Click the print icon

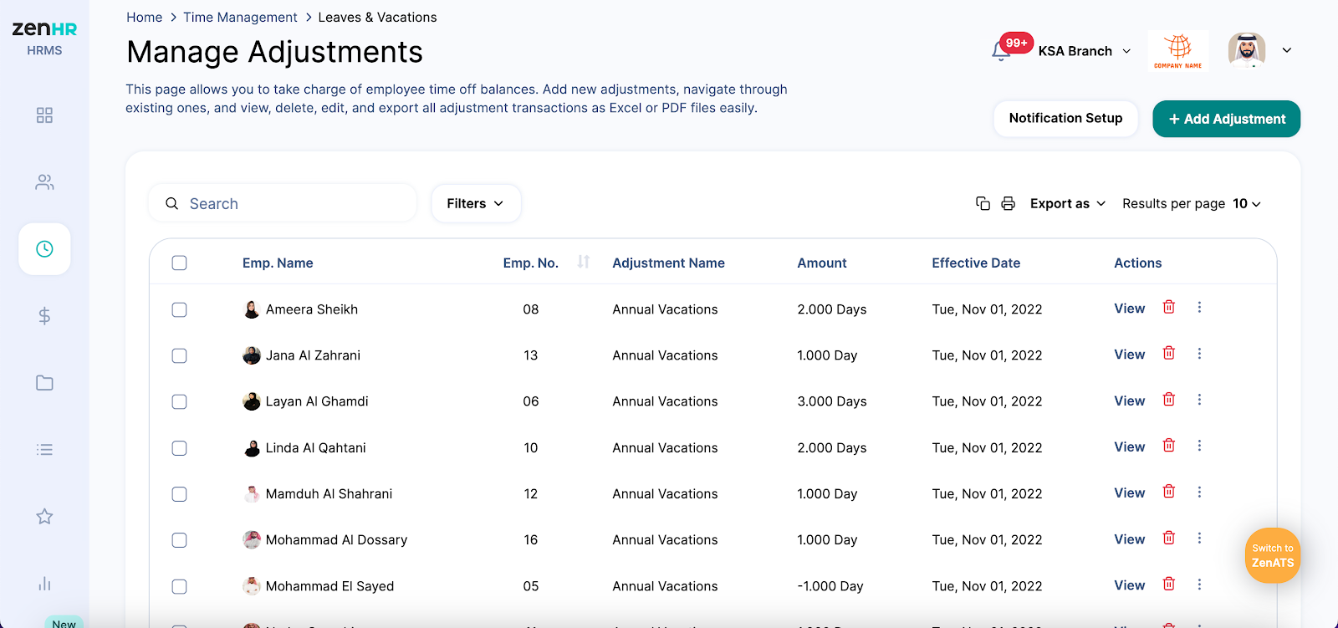coord(1008,203)
